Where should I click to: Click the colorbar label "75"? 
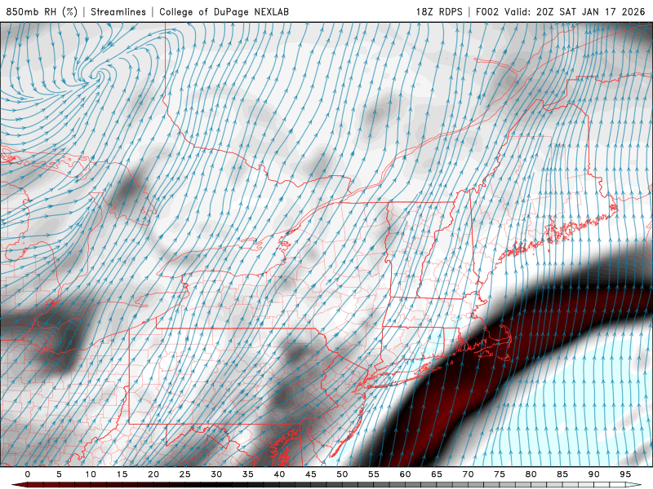point(500,474)
